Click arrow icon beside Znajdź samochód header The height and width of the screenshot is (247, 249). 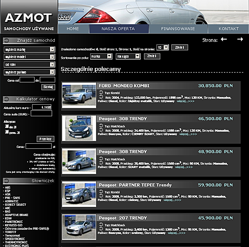[x=7, y=40]
